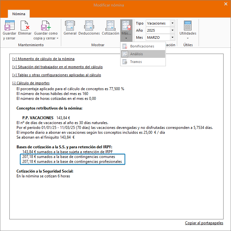Click the Eliminar payroll icon

[25, 26]
